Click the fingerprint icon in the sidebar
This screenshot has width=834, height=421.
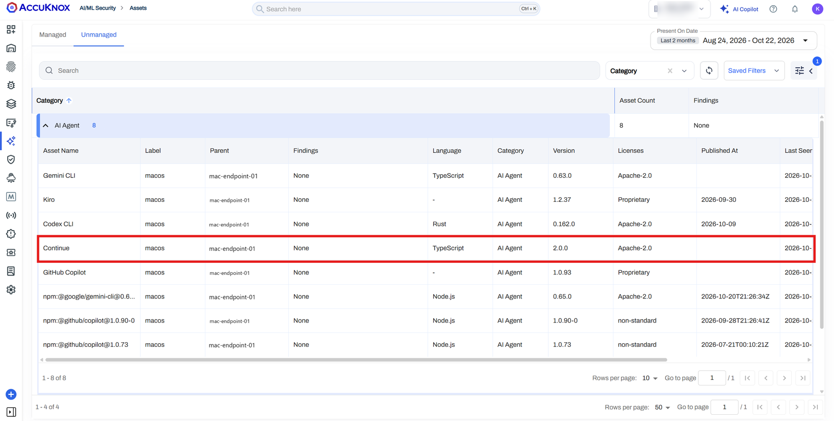[x=11, y=67]
